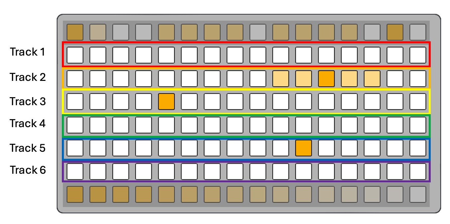Activate step 4 pad in Track 3
Viewport: 450px width, 224px height.
point(143,102)
